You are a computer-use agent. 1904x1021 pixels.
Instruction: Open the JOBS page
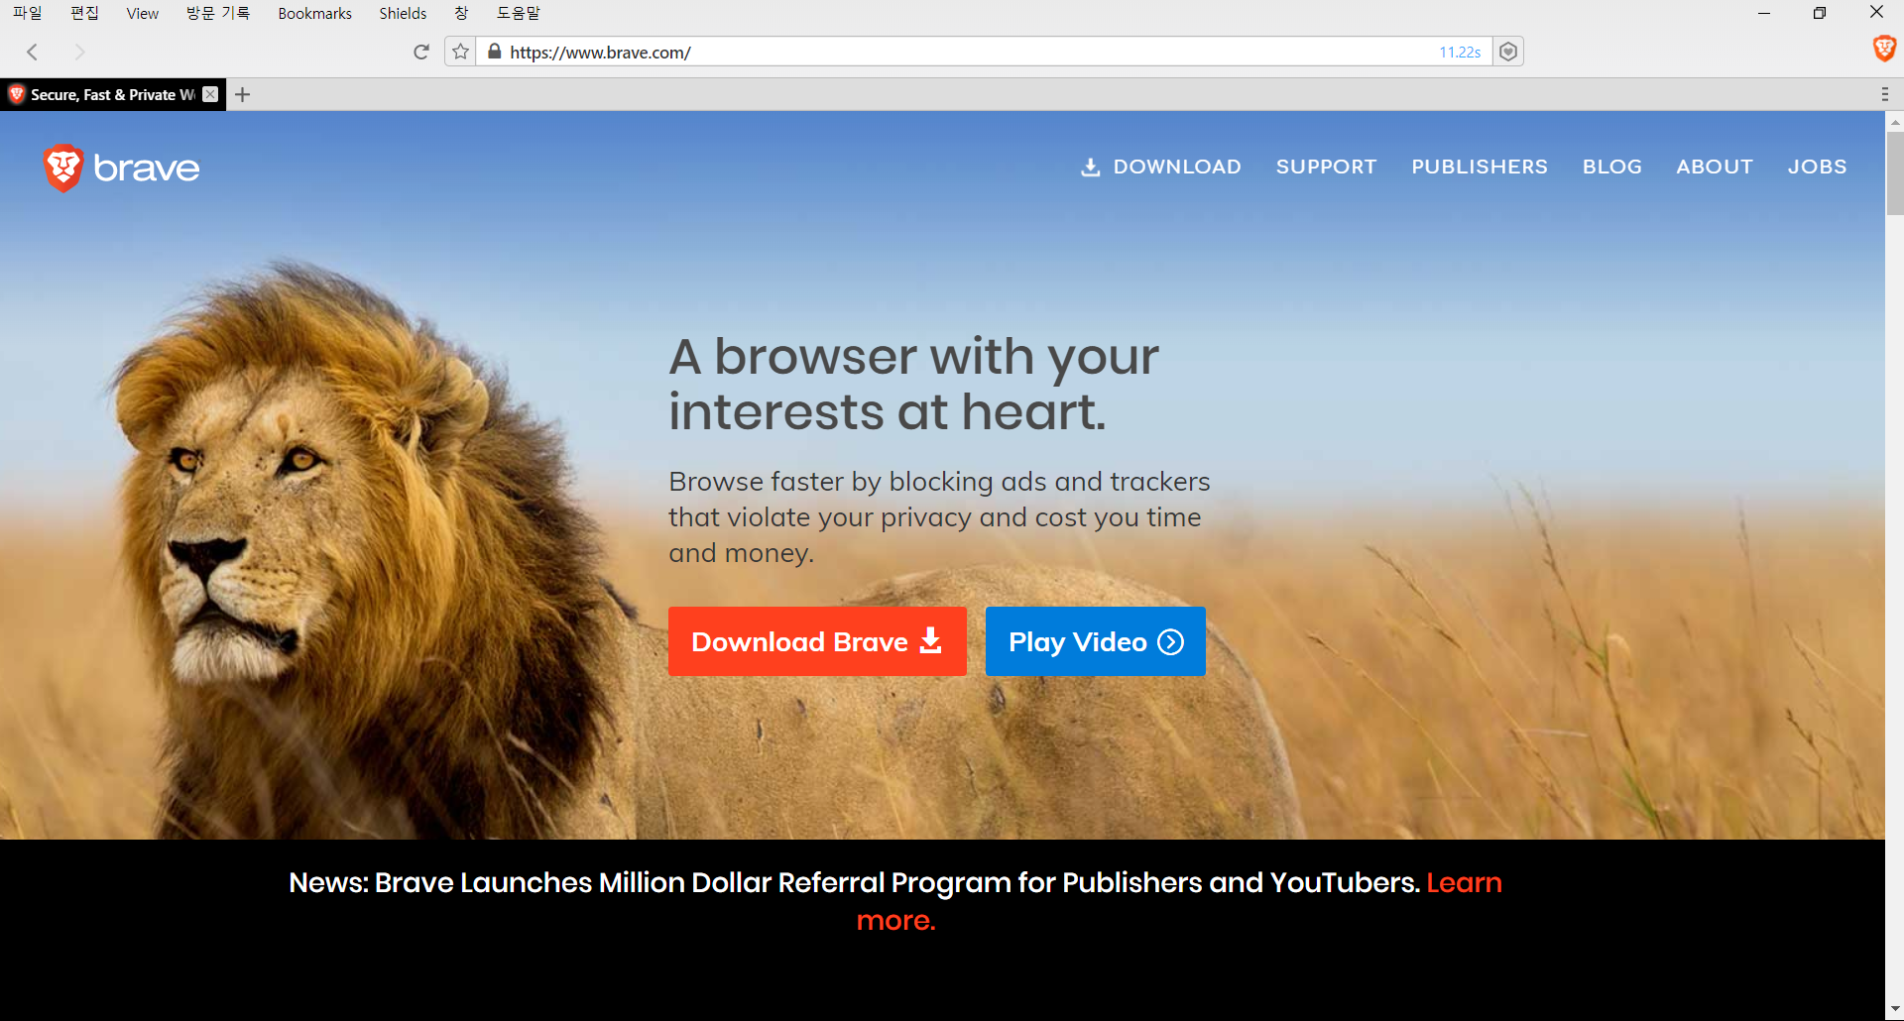tap(1817, 167)
